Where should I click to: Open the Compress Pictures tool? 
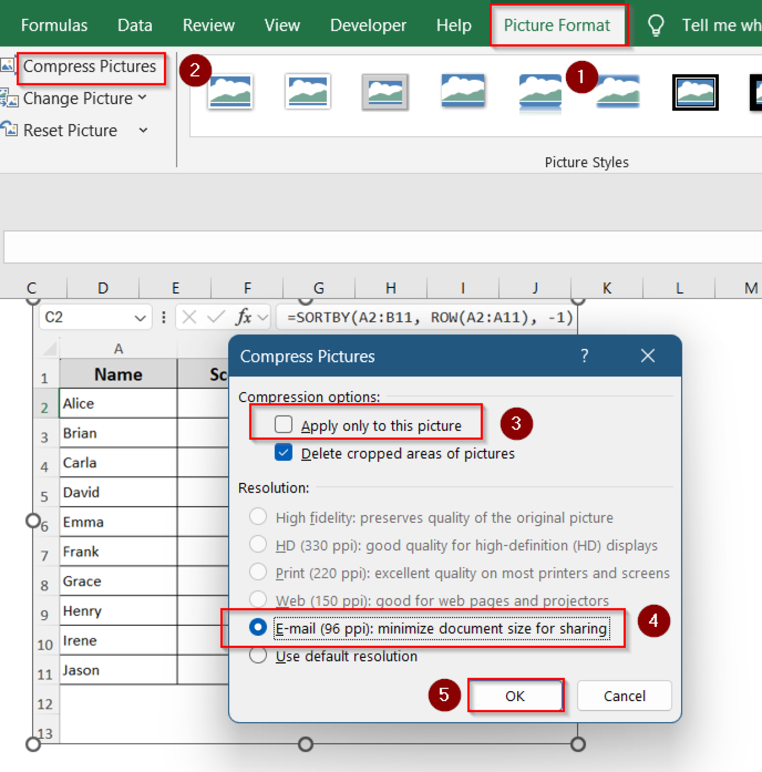[91, 66]
